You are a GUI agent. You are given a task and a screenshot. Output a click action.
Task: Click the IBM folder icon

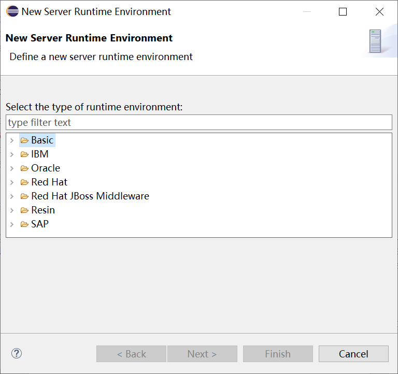click(24, 154)
